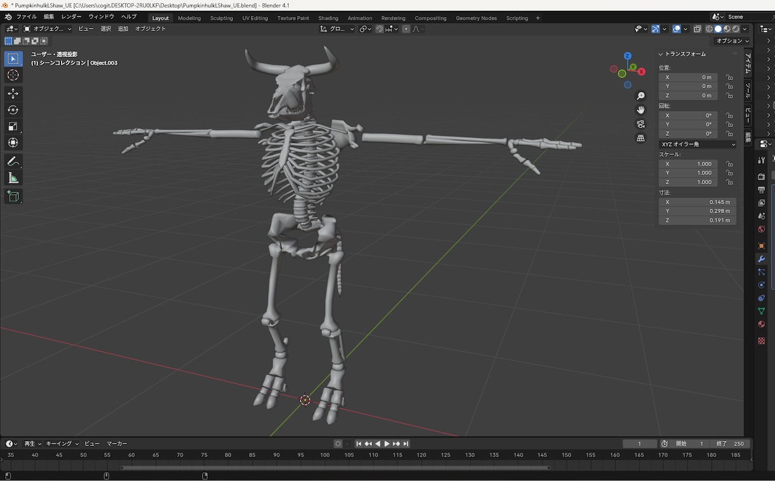The width and height of the screenshot is (775, 481).
Task: Select the 3D Cursor tool
Action: click(x=13, y=75)
